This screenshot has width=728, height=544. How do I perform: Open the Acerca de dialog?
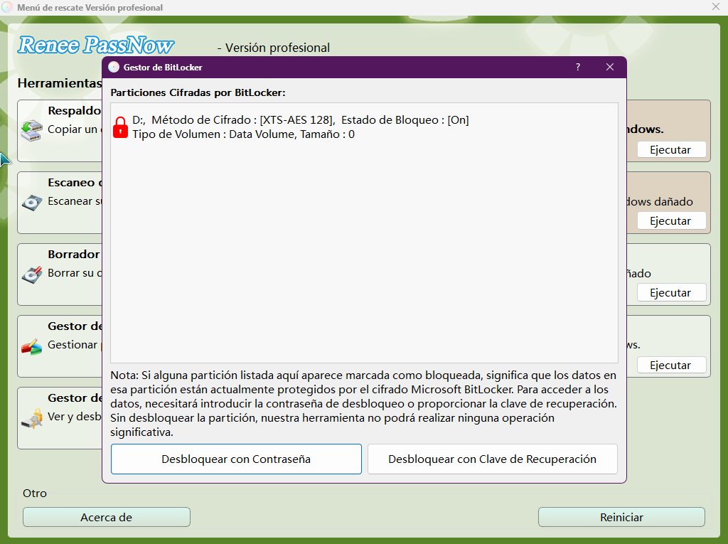[x=106, y=517]
